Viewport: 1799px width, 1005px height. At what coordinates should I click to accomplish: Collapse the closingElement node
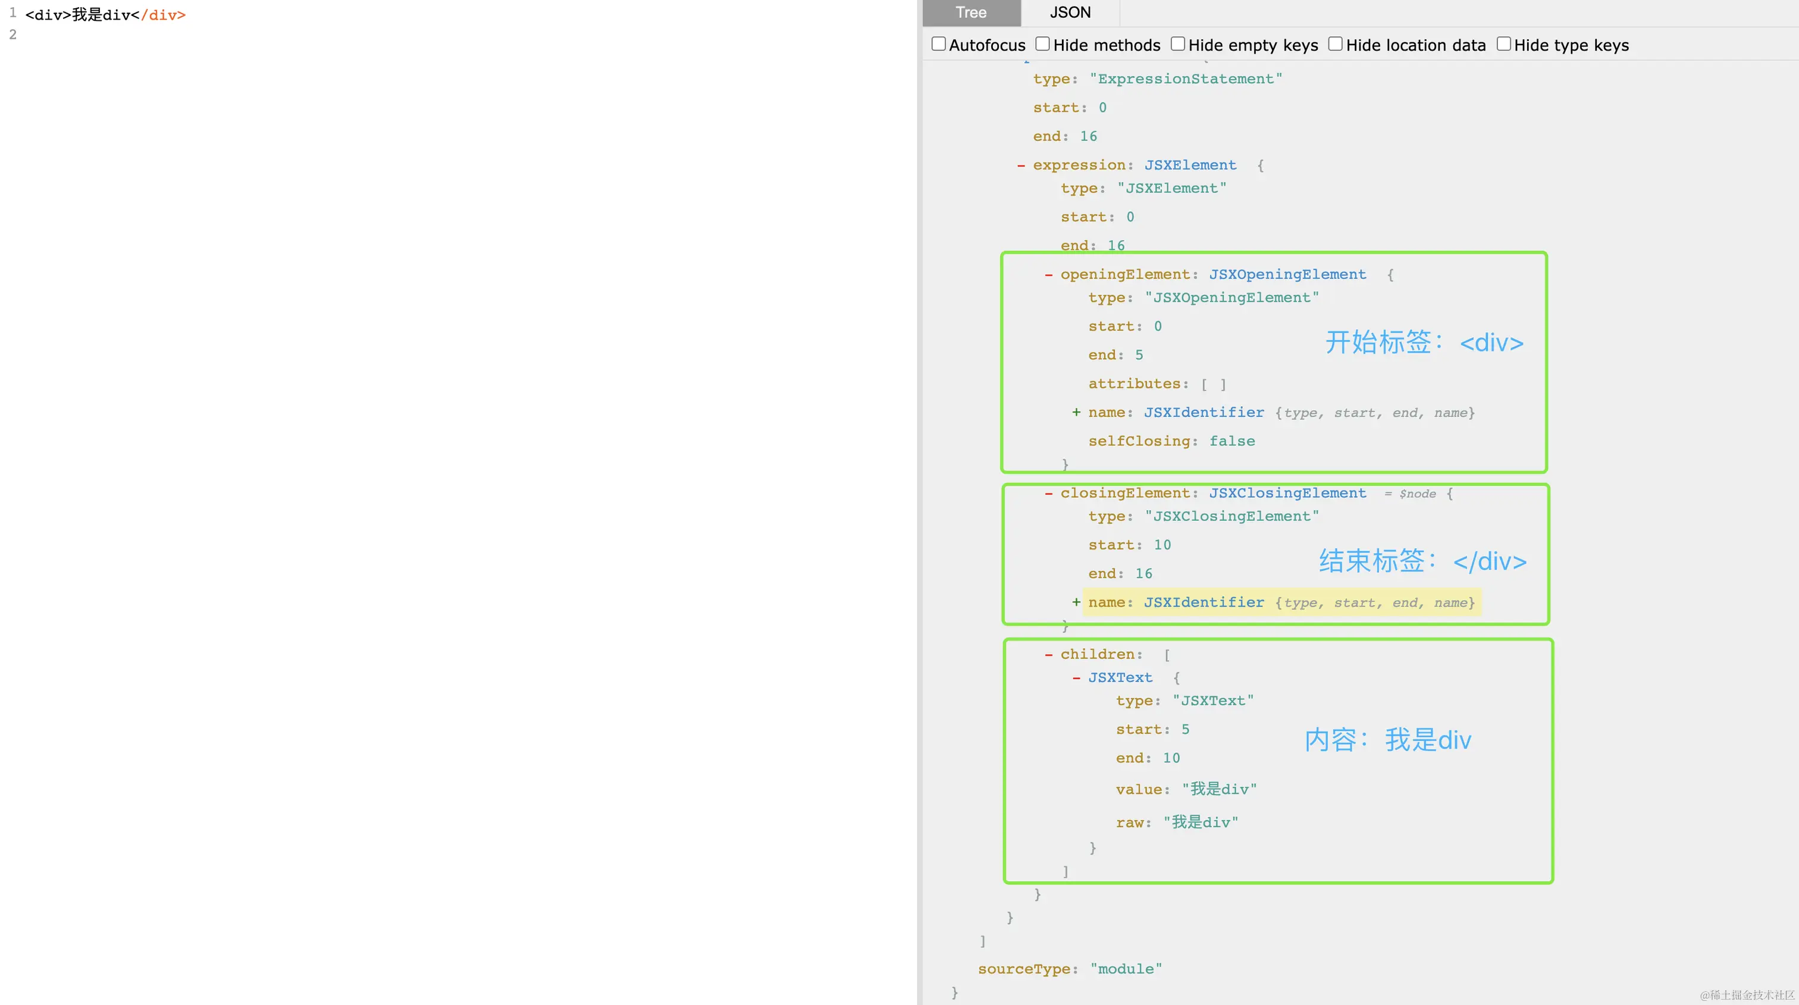tap(1048, 494)
